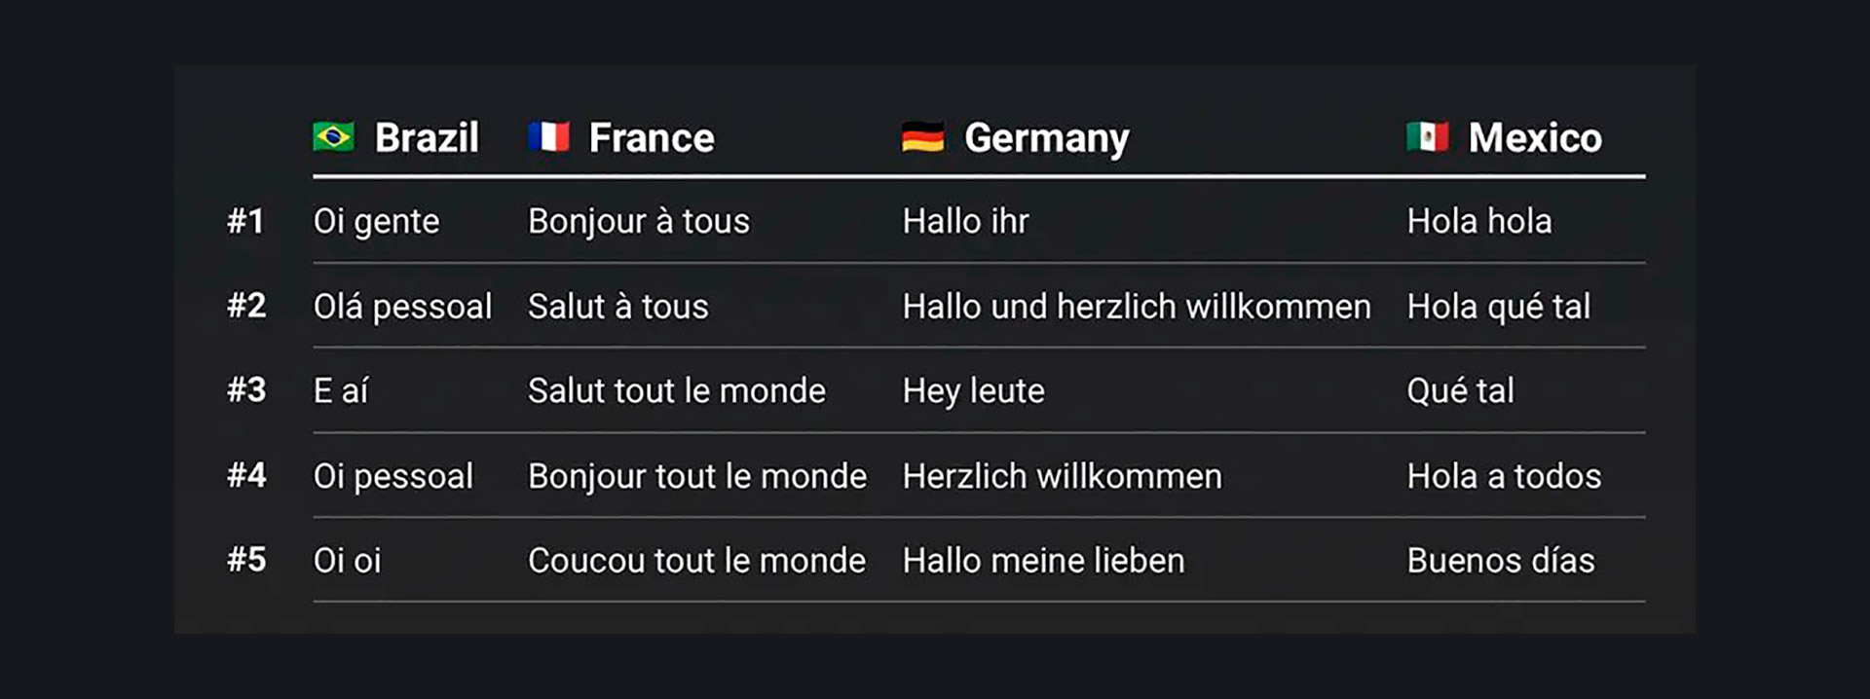Click the #5 rank label
1870x699 pixels.
click(x=246, y=560)
